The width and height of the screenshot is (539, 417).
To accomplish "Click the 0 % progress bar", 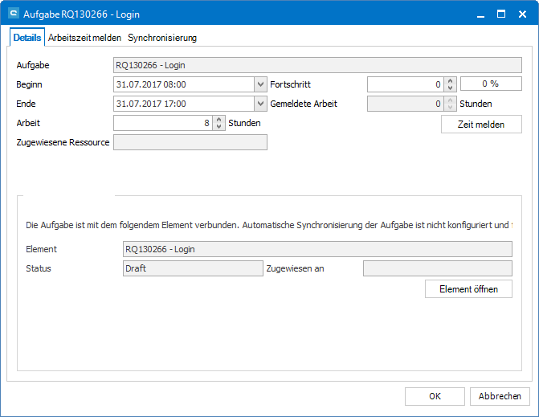I will pyautogui.click(x=491, y=84).
